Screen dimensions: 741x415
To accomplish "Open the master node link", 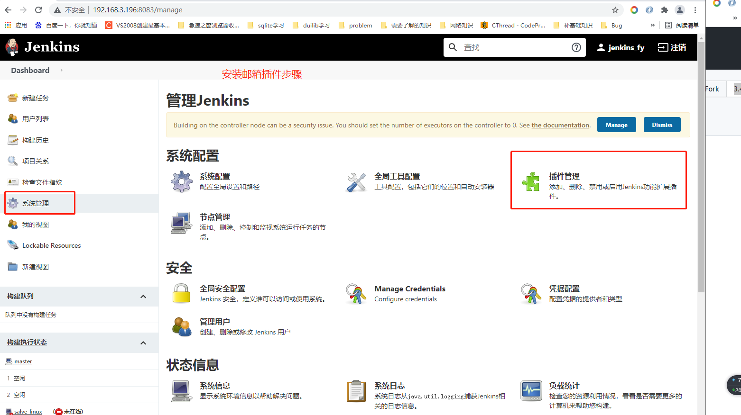I will coord(23,361).
